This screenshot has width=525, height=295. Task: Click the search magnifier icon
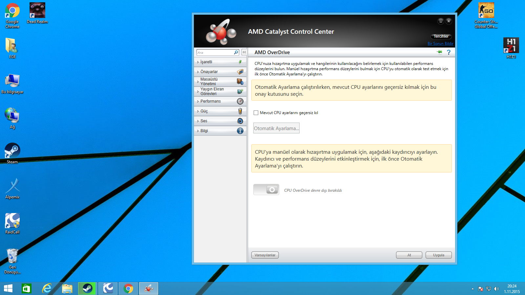pyautogui.click(x=236, y=52)
